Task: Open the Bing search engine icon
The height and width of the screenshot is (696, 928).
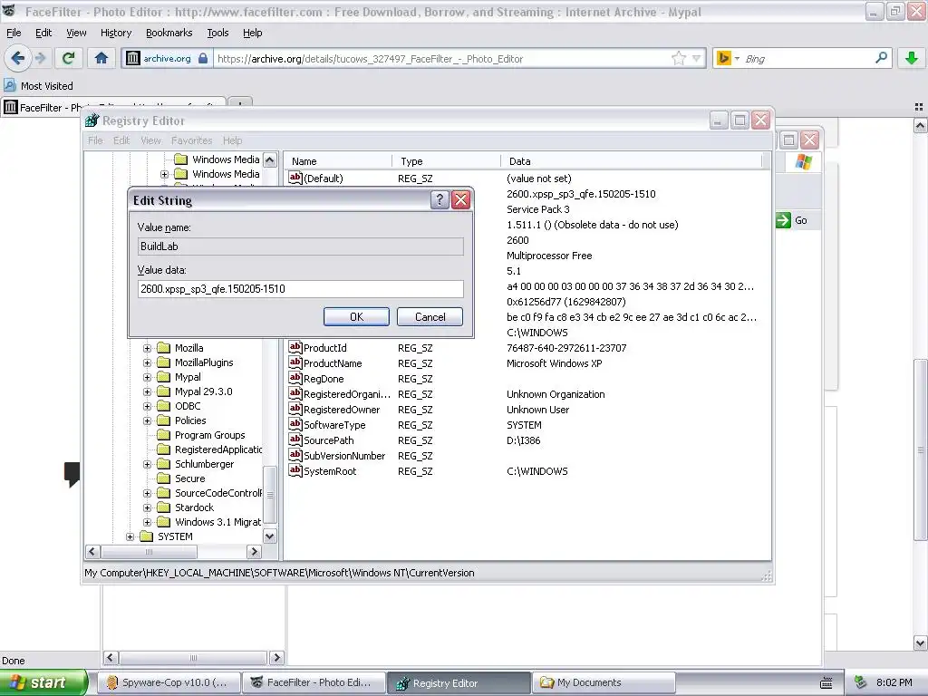Action: [723, 58]
